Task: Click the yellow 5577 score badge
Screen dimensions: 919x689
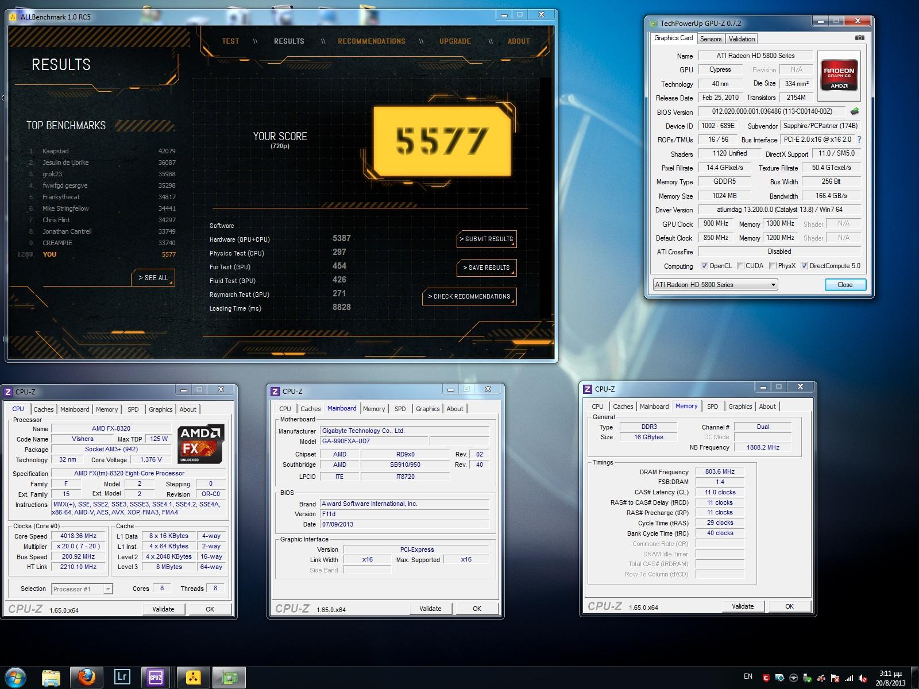Action: pyautogui.click(x=442, y=140)
